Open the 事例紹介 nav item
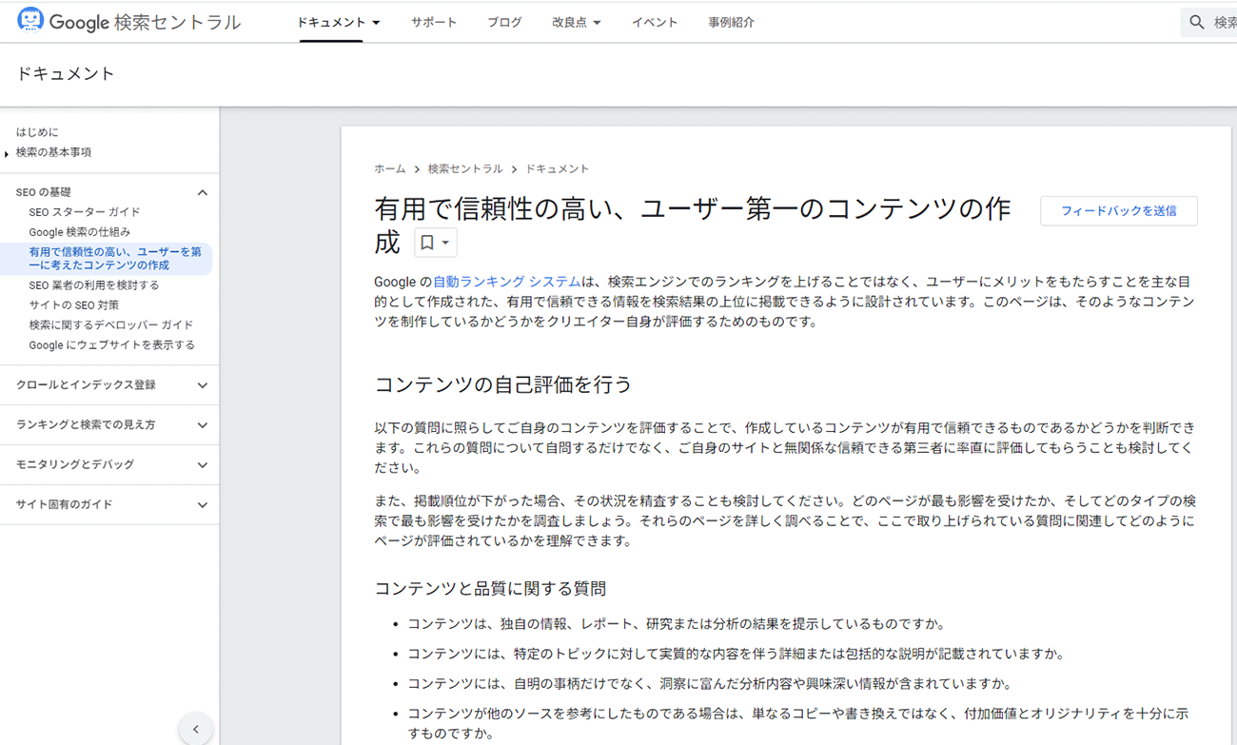Viewport: 1237px width, 745px height. coord(731,22)
